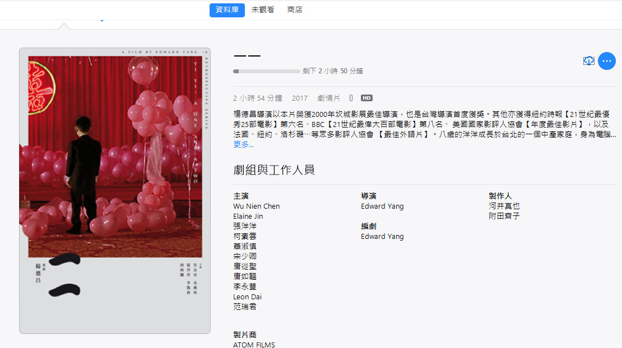Go to the 商店 tab
The width and height of the screenshot is (622, 348).
(x=295, y=10)
